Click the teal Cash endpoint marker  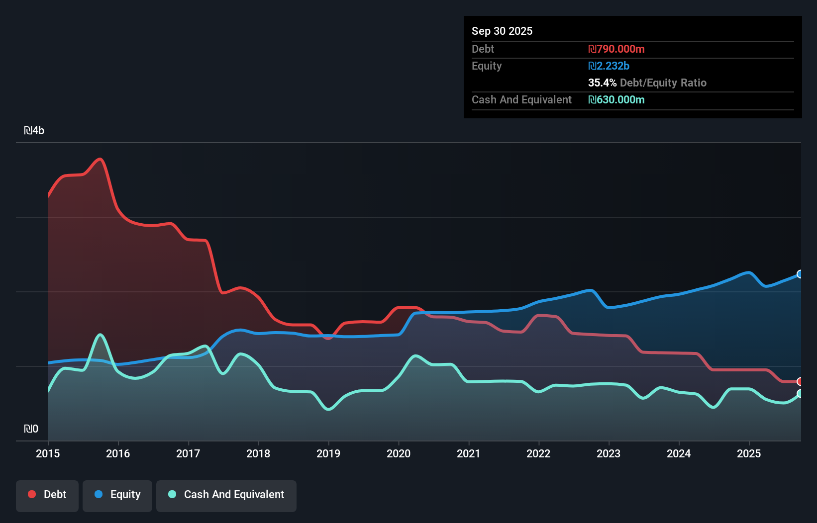[800, 393]
